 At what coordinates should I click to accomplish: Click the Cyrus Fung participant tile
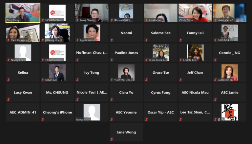tap(161, 92)
